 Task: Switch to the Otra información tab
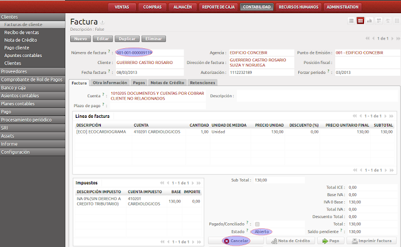point(110,82)
